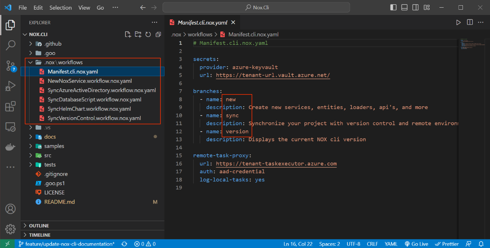Open the remote window indicator in status bar
Screen dimensions: 490x248
[x=7, y=244]
